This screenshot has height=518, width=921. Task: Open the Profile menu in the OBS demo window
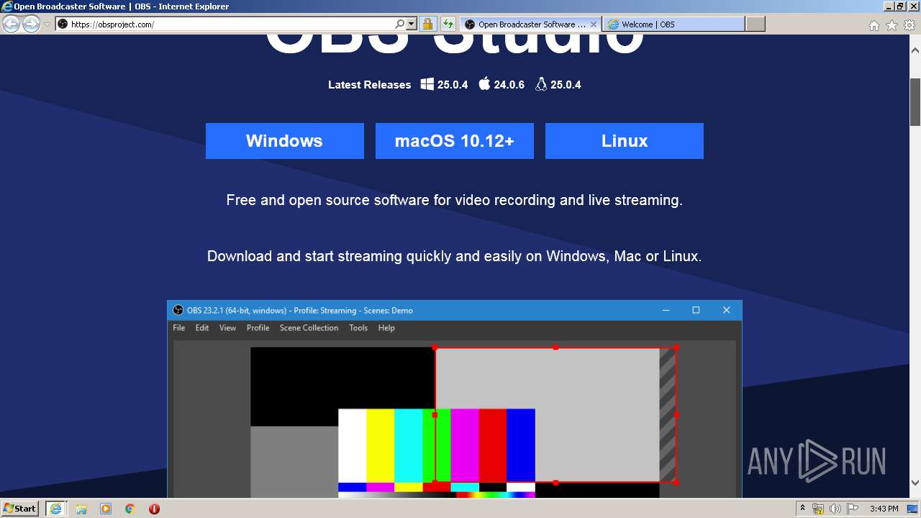[258, 328]
